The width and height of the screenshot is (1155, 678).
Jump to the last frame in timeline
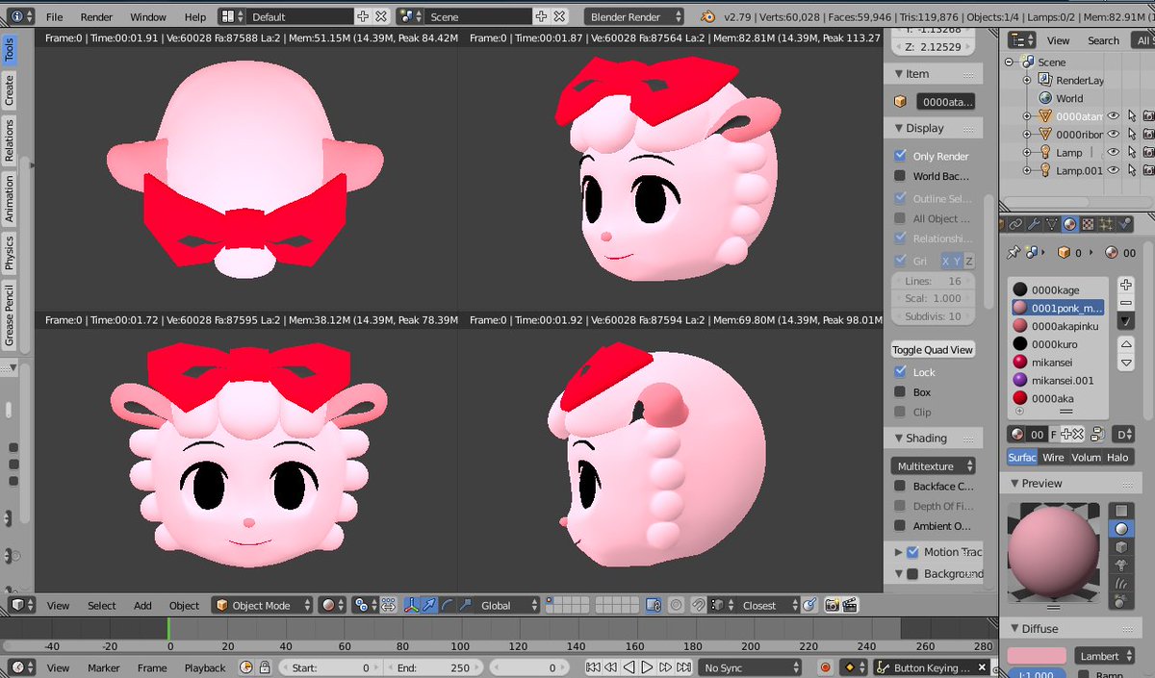click(x=683, y=667)
